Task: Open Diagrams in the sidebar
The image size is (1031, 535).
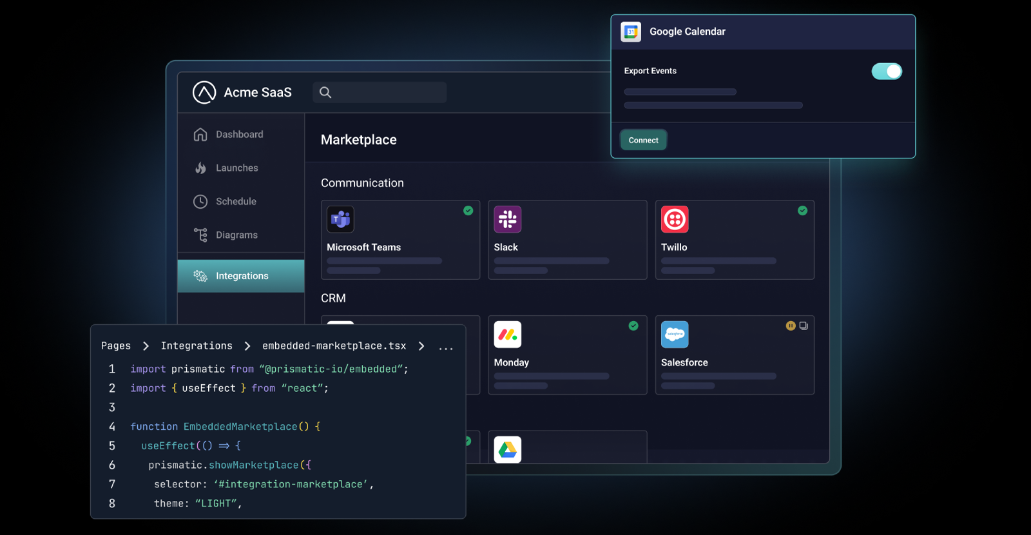Action: (x=241, y=235)
